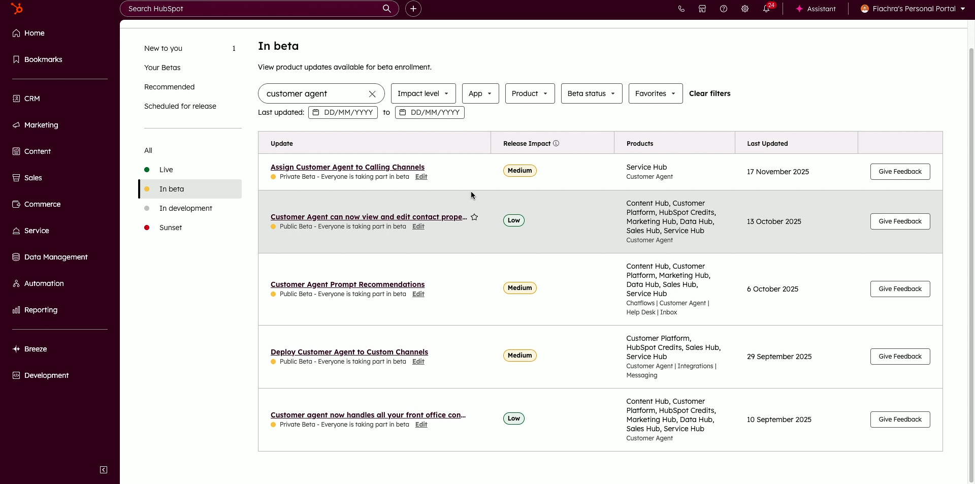The width and height of the screenshot is (975, 484).
Task: Open the Scheduled for release section
Action: pyautogui.click(x=180, y=106)
